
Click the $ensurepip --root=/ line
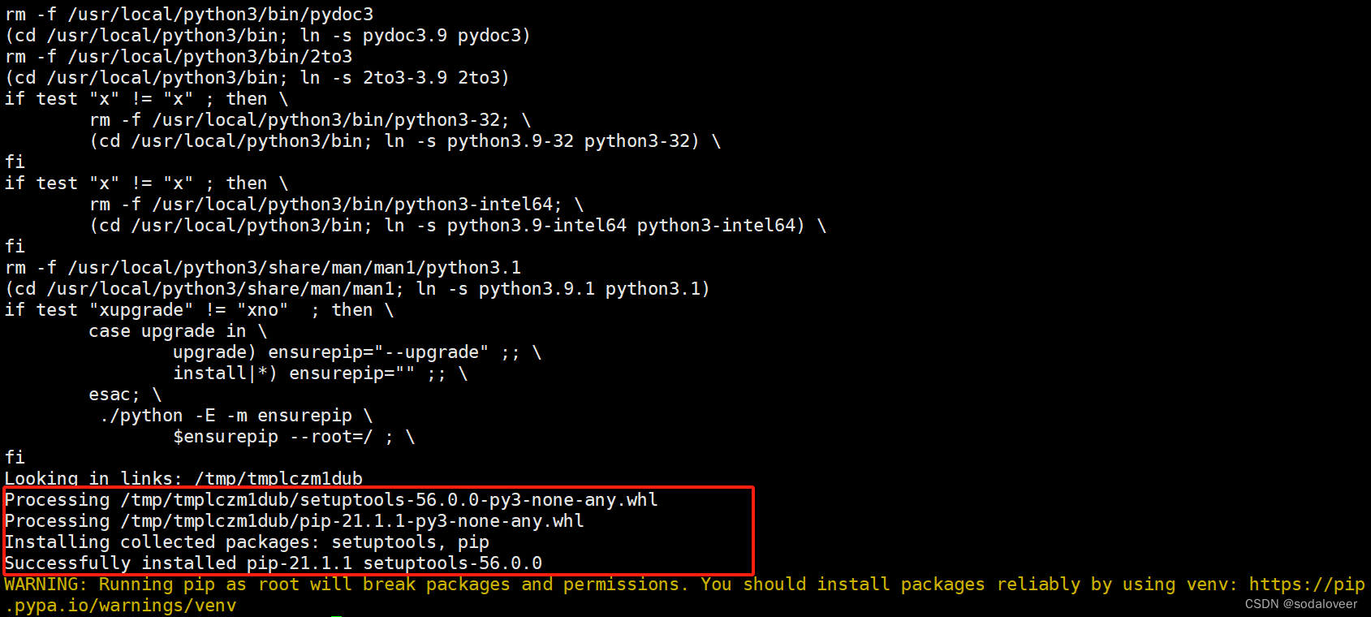[x=294, y=437]
